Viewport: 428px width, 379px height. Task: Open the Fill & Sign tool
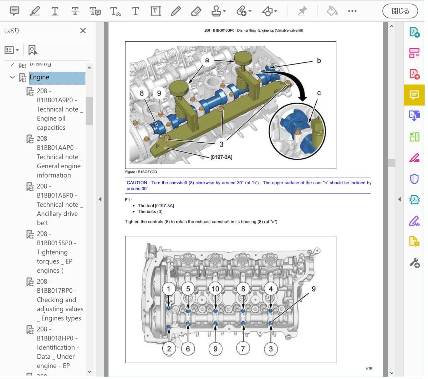414,221
